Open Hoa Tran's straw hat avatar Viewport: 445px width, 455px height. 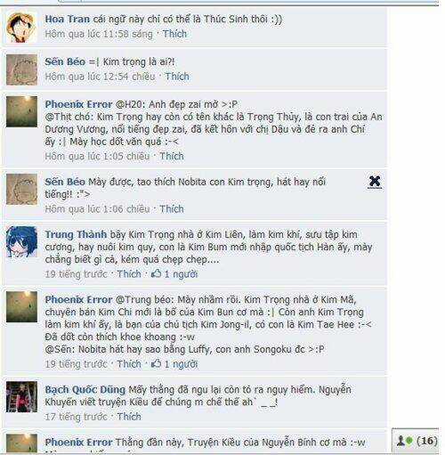point(22,28)
